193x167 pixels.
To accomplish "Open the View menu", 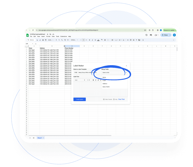I will click(38, 36).
